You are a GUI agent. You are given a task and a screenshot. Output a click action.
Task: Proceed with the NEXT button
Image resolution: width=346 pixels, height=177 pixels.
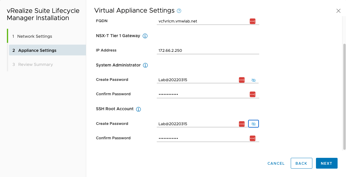click(x=326, y=163)
